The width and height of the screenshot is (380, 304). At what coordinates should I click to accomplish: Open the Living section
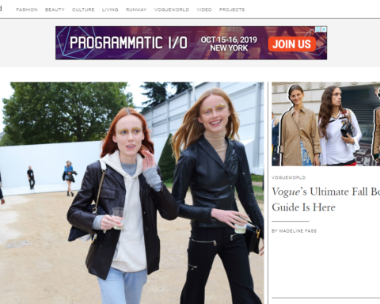pos(110,9)
